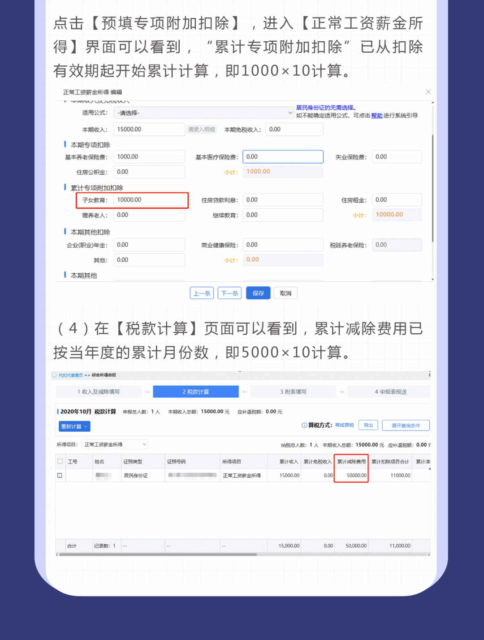The height and width of the screenshot is (640, 484).
Task: Click the 累计扣除项目合计 column header
Action: [x=390, y=462]
